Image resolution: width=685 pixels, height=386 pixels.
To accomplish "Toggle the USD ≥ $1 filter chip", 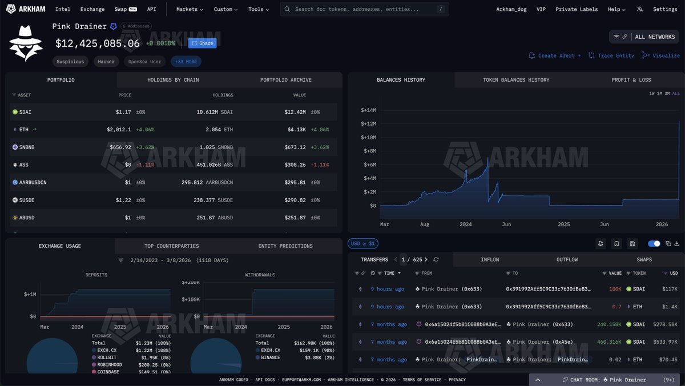I will coord(362,244).
